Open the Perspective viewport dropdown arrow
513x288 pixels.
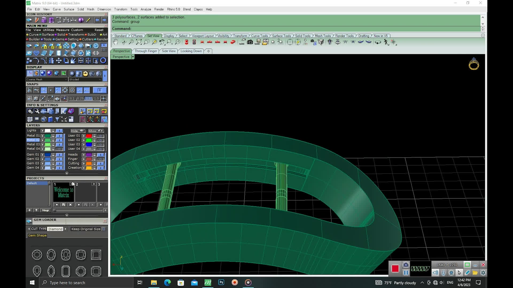click(x=133, y=57)
